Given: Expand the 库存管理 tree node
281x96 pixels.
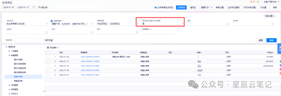Looking at the screenshot, I should pos(9,90).
